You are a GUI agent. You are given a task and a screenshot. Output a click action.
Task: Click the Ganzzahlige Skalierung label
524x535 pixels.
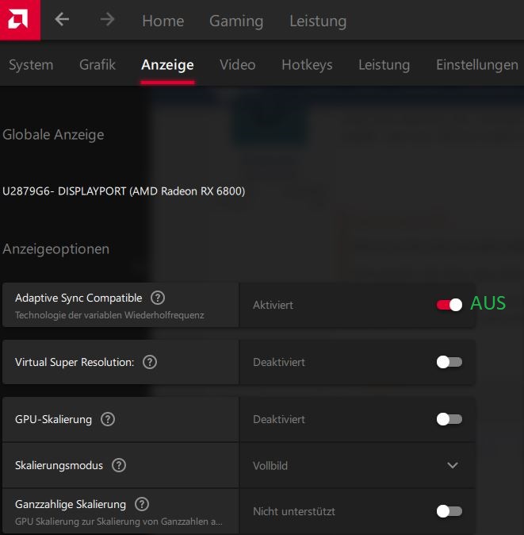coord(71,504)
